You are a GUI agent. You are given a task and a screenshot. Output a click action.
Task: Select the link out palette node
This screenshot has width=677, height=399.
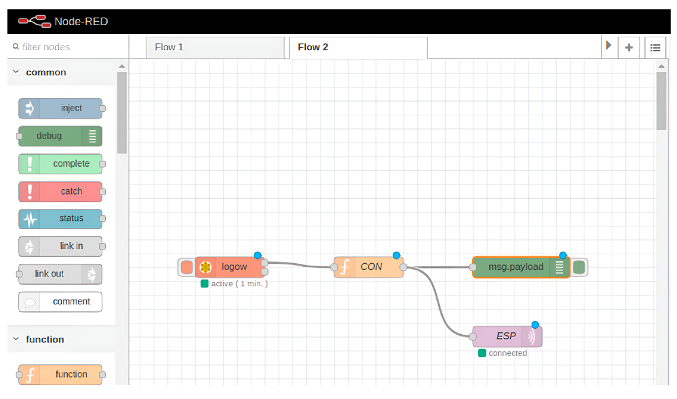point(61,274)
